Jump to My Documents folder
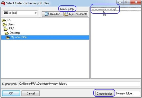142x98 pixels. pos(76,14)
